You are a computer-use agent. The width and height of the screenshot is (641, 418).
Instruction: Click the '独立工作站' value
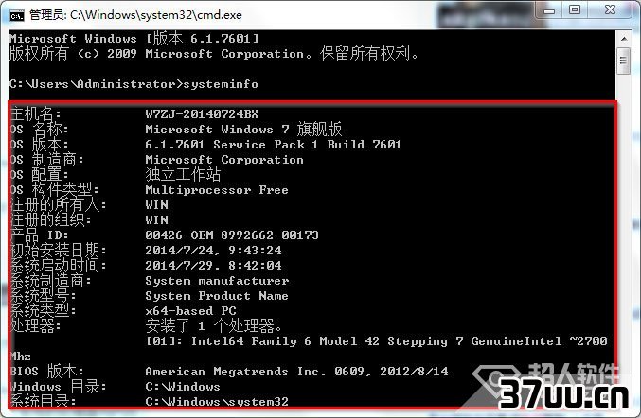pyautogui.click(x=183, y=174)
